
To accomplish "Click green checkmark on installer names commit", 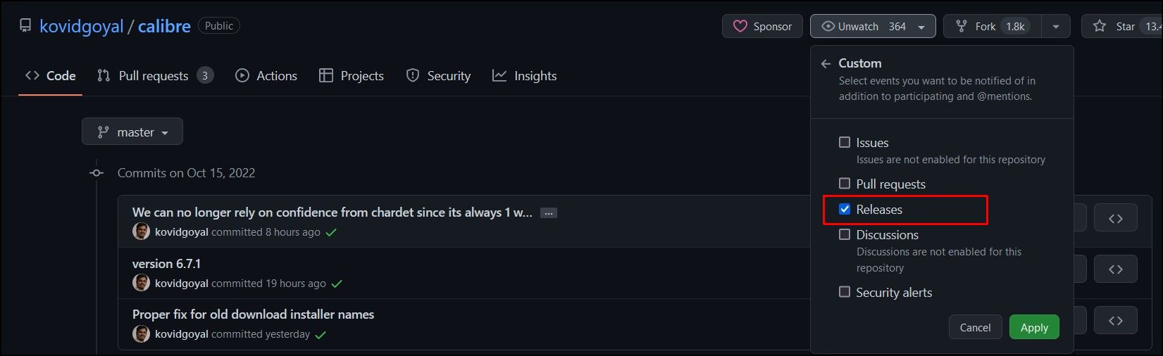I will coord(321,335).
